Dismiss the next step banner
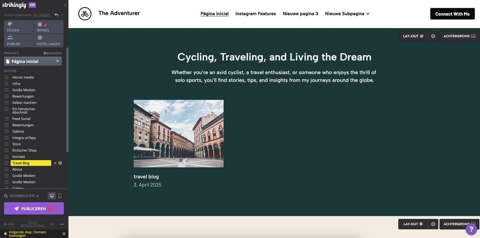Image resolution: width=480 pixels, height=238 pixels. 64,234
